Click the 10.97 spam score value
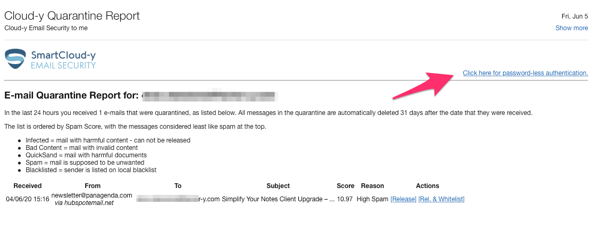The width and height of the screenshot is (593, 232). 345,199
